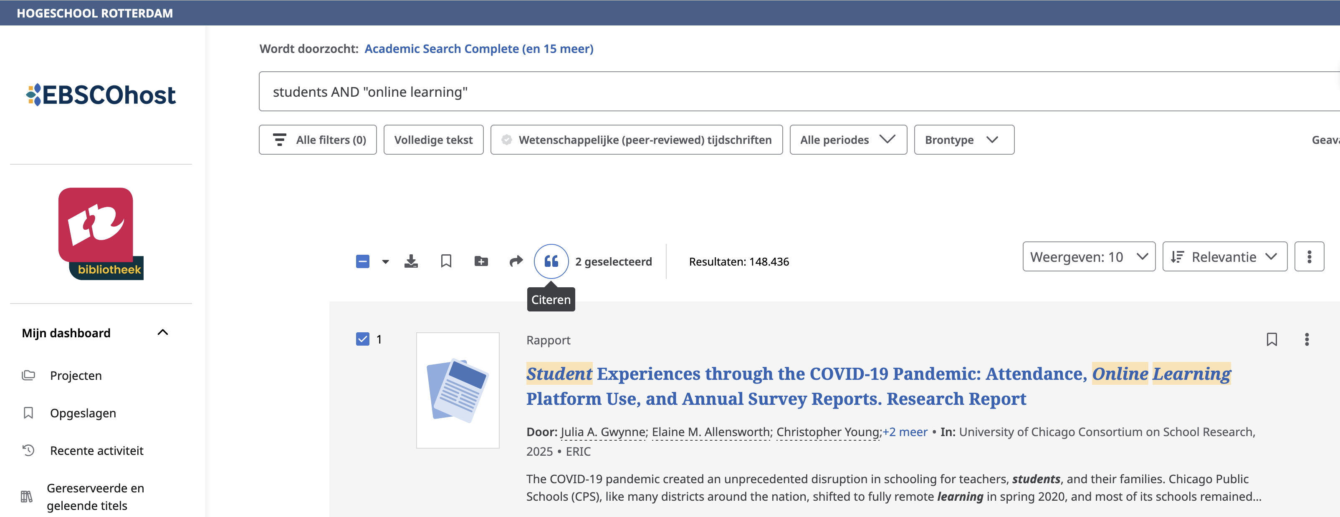The image size is (1340, 517).
Task: Bookmark the Student Experiences report result
Action: tap(1272, 339)
